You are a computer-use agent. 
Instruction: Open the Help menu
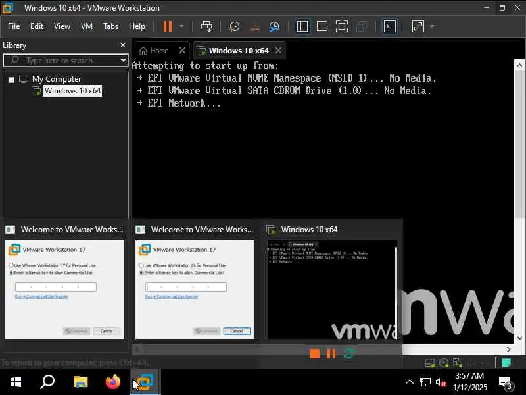click(x=137, y=26)
